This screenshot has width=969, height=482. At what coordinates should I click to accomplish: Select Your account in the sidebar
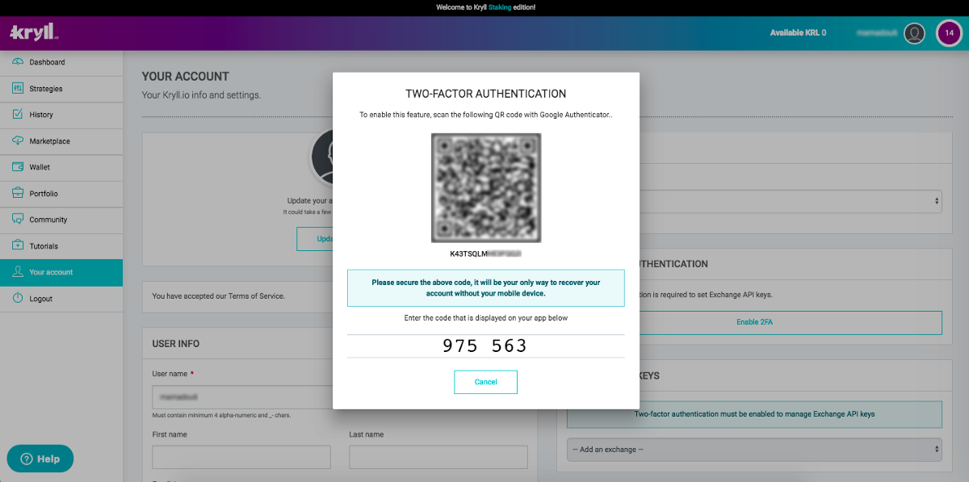(x=61, y=272)
